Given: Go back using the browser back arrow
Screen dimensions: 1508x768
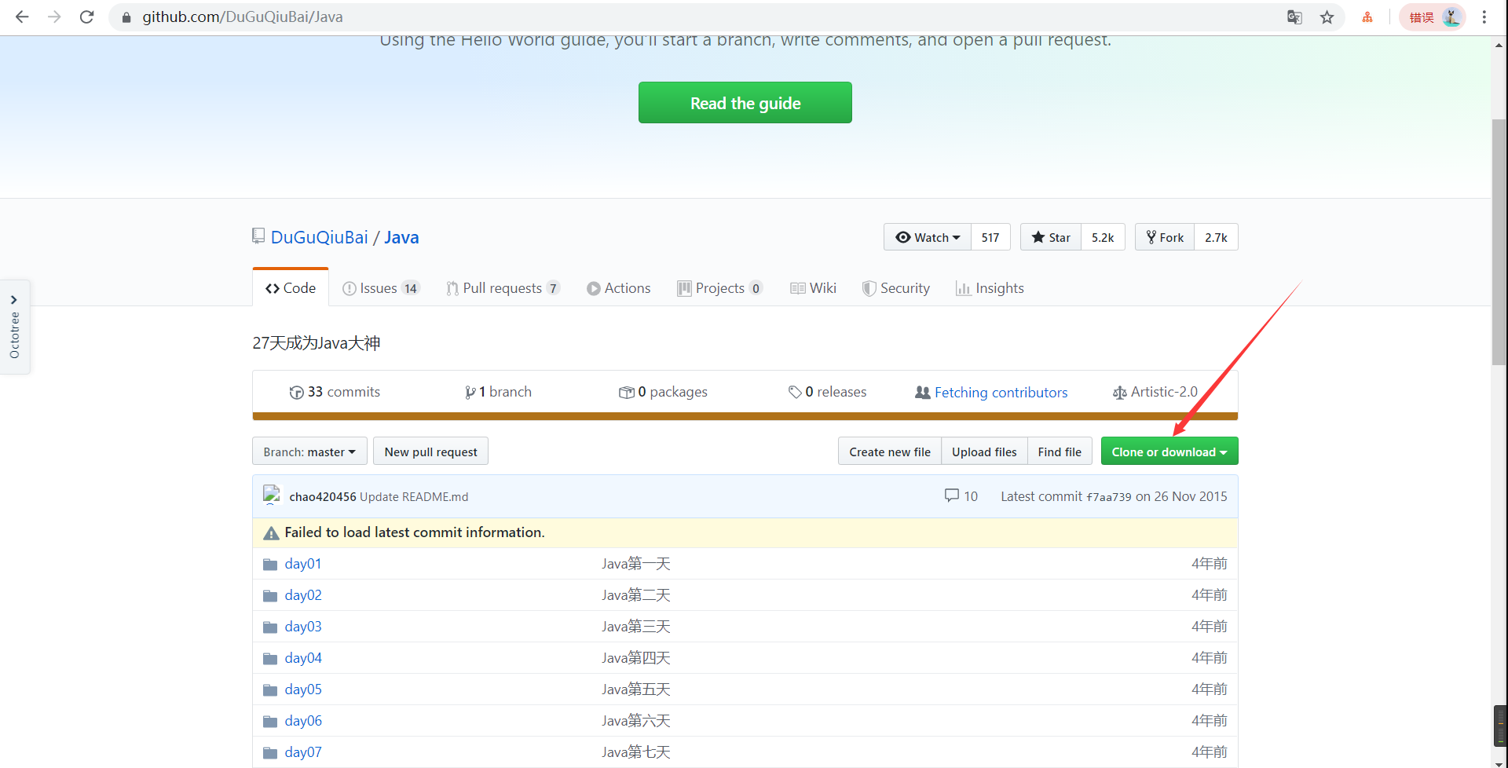Looking at the screenshot, I should 22,16.
